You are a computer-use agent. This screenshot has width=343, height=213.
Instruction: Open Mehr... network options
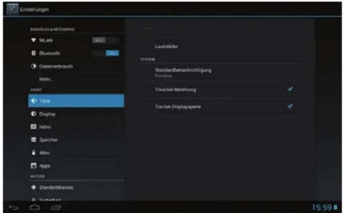pyautogui.click(x=76, y=79)
